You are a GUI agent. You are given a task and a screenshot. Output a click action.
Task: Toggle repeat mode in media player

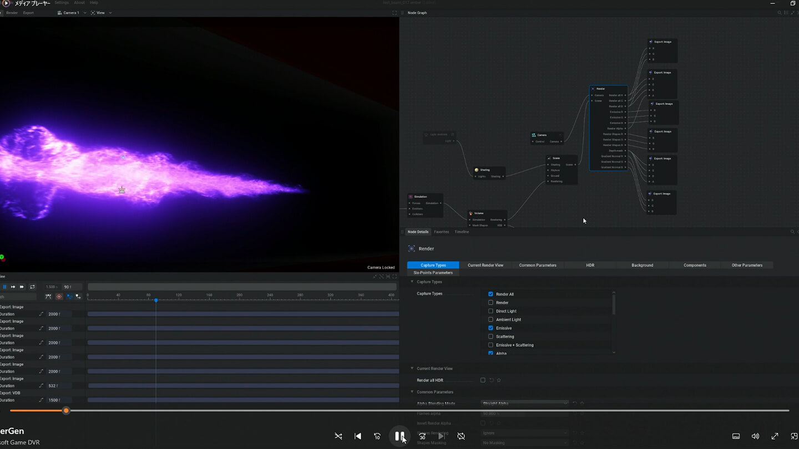pos(461,436)
